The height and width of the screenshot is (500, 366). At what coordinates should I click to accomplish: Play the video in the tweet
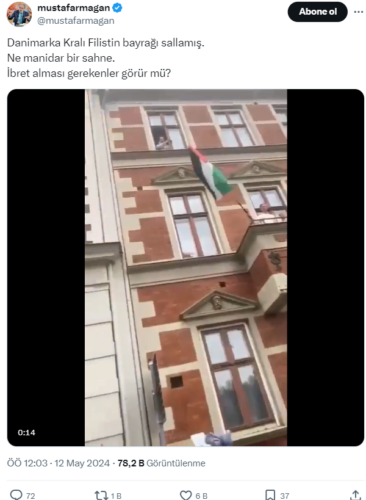(185, 267)
